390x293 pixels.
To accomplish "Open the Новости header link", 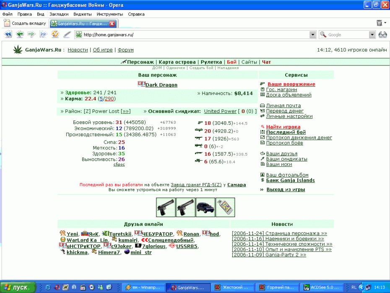I will pos(78,50).
